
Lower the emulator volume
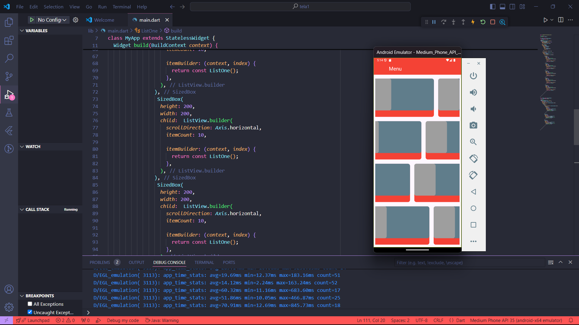point(473,109)
